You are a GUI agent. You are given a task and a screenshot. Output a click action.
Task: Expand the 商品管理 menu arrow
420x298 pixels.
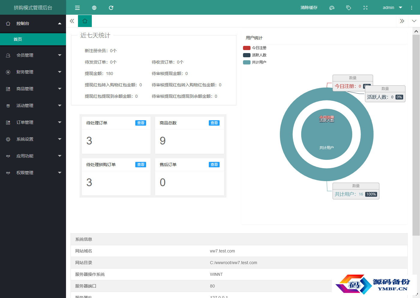(60, 89)
